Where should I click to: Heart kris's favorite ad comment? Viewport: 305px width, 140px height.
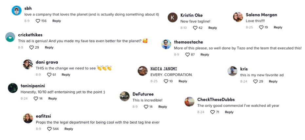click(x=256, y=81)
